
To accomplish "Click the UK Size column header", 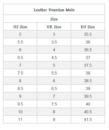I will (x=54, y=26).
